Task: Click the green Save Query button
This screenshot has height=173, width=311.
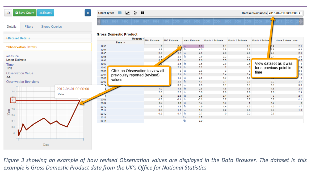Action: pyautogui.click(x=24, y=13)
